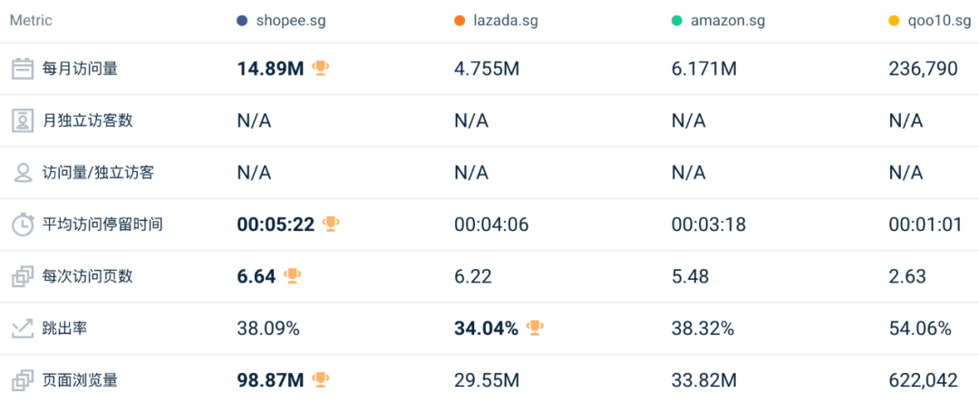Select the qoo10.sg column header
The image size is (979, 402).
[939, 21]
